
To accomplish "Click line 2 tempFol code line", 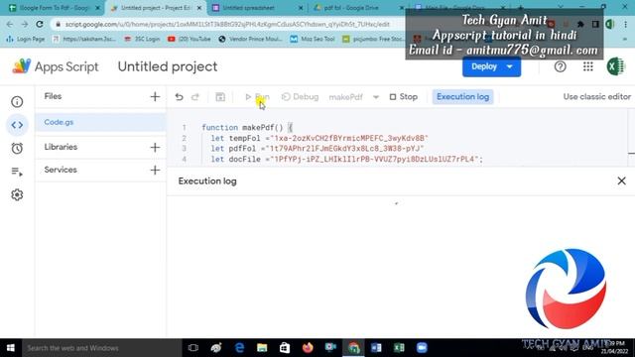I will 319,138.
